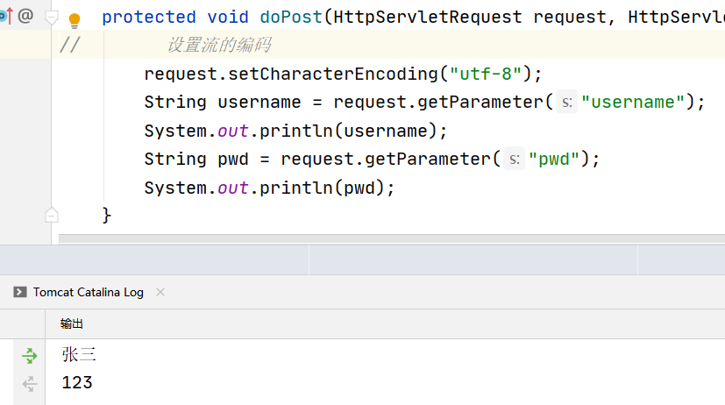Select the Tomcat Catalina Log tab

[x=89, y=292]
